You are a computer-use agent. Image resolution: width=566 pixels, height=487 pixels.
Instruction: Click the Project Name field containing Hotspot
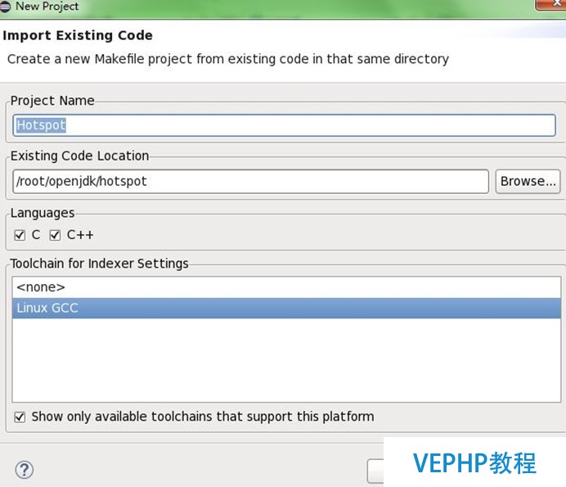(x=284, y=125)
